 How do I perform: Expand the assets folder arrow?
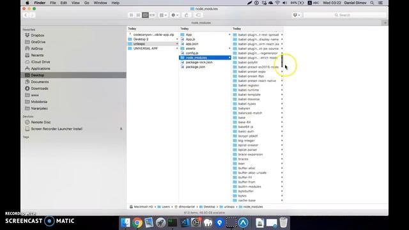(x=229, y=49)
